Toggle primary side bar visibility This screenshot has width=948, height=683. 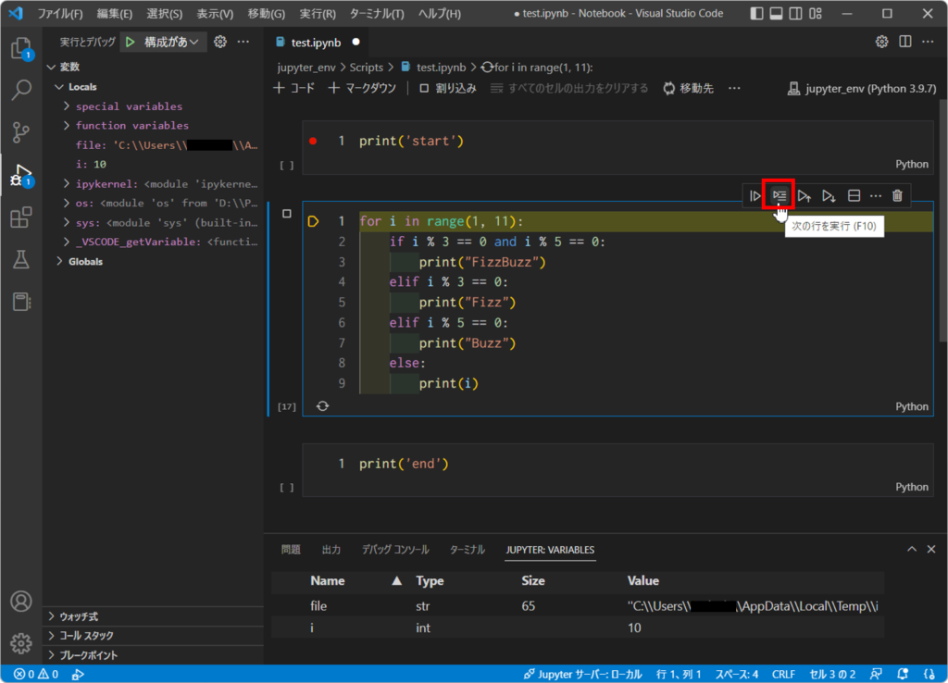click(x=756, y=13)
